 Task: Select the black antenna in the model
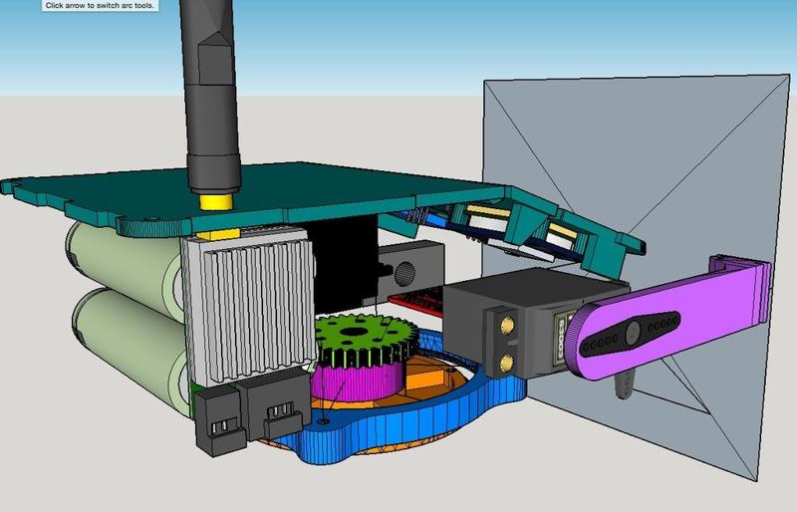coord(209,97)
